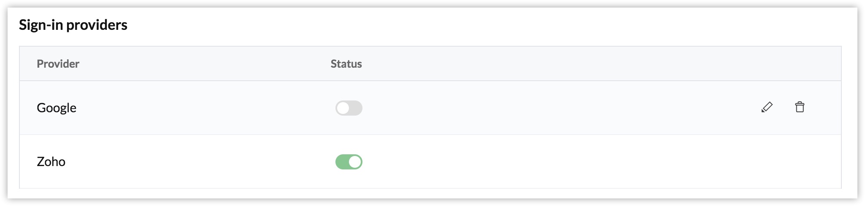Select the Zoho provider name
Image resolution: width=865 pixels, height=206 pixels.
pos(51,162)
